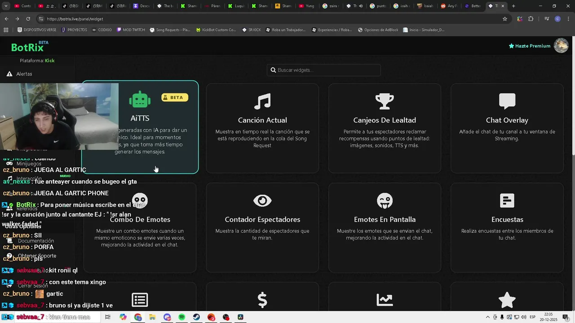Image resolution: width=575 pixels, height=323 pixels.
Task: Click the dollar sign widget icon
Action: click(262, 300)
